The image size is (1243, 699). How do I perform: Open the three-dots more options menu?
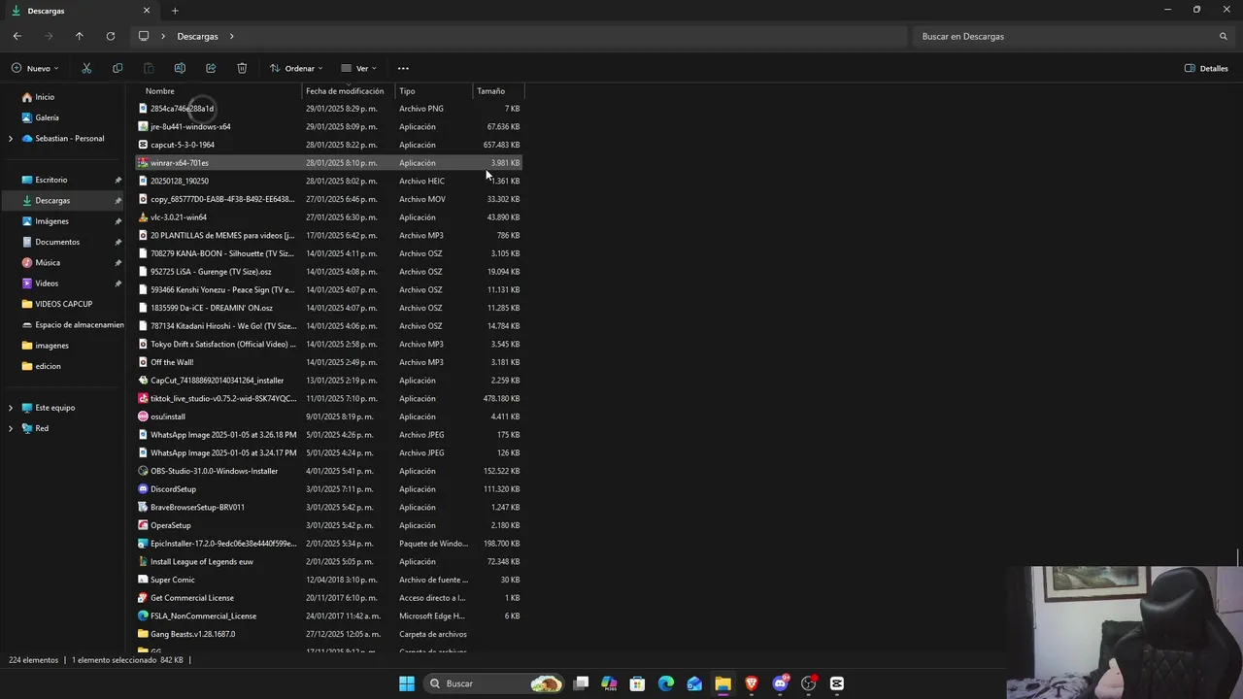403,68
